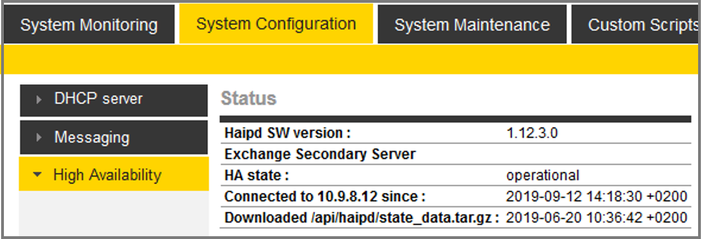
Task: Expand the arrow beside DHCP server
Action: (x=38, y=99)
